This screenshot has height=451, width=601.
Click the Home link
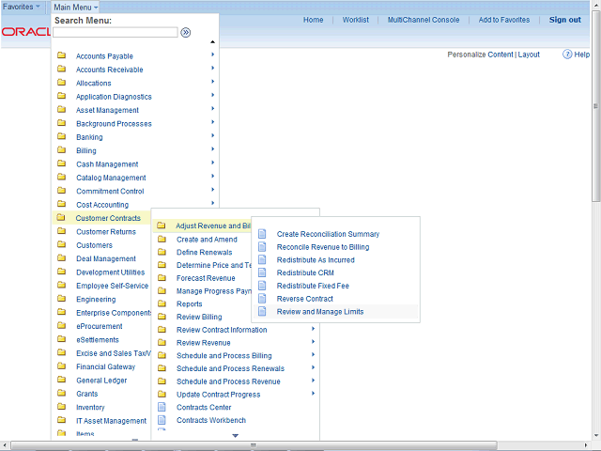click(x=313, y=20)
